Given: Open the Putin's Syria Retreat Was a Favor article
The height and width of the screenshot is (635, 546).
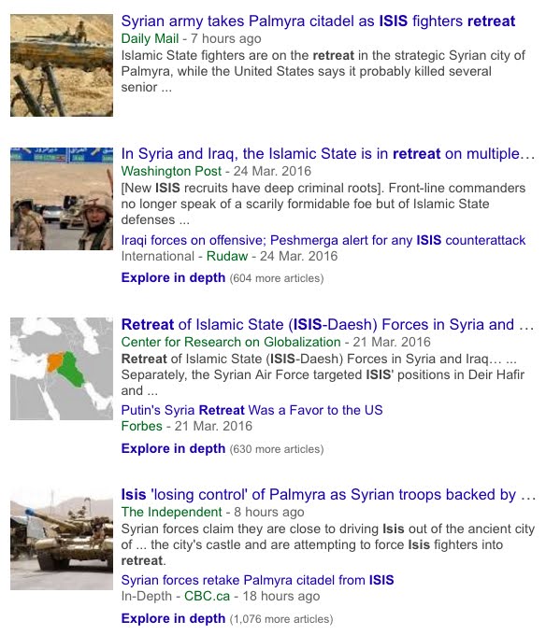Looking at the screenshot, I should pos(251,410).
